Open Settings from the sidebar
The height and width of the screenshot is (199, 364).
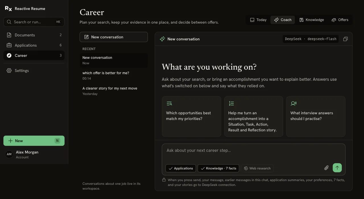click(x=34, y=71)
